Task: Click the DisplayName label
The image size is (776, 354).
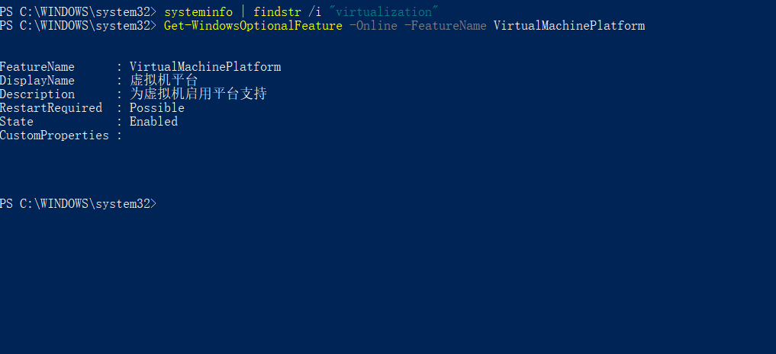Action: tap(37, 81)
